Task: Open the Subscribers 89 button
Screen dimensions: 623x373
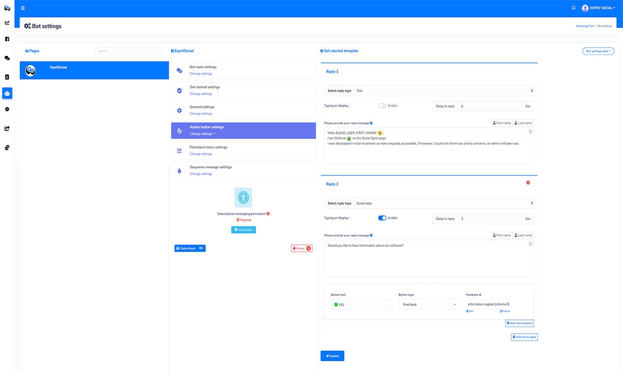Action: [x=190, y=248]
